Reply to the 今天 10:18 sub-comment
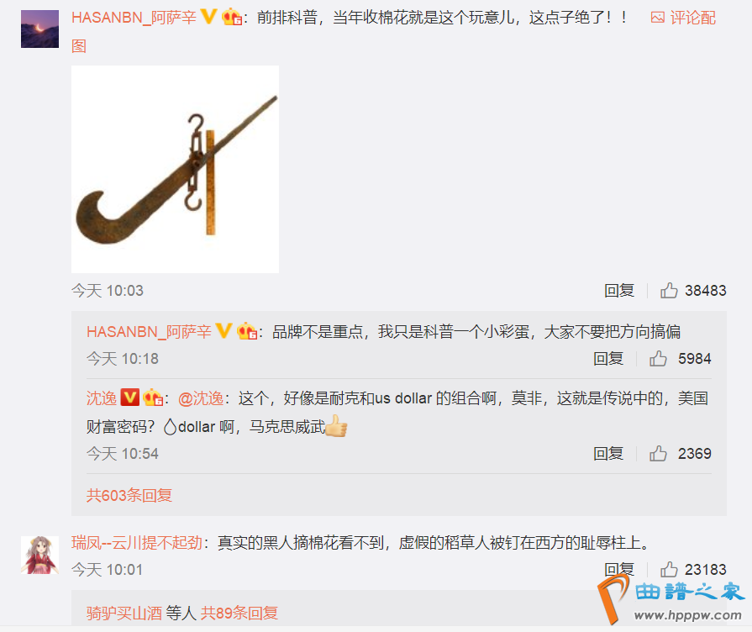The width and height of the screenshot is (752, 632). pyautogui.click(x=608, y=359)
